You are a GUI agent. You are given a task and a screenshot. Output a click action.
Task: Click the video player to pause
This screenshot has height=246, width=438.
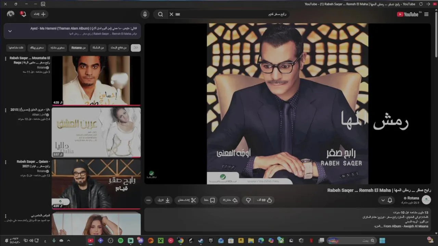click(x=287, y=104)
